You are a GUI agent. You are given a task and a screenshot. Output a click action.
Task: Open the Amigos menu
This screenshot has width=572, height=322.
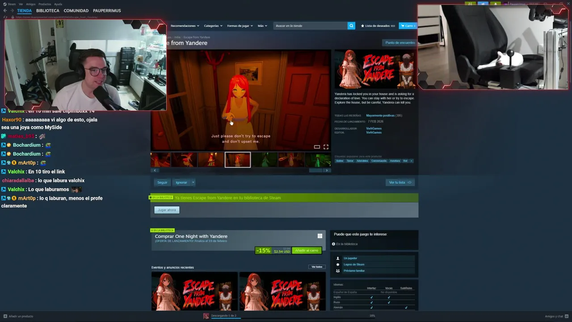coord(30,4)
